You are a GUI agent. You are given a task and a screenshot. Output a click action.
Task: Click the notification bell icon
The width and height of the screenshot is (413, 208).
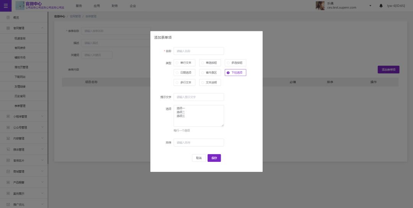point(381,6)
